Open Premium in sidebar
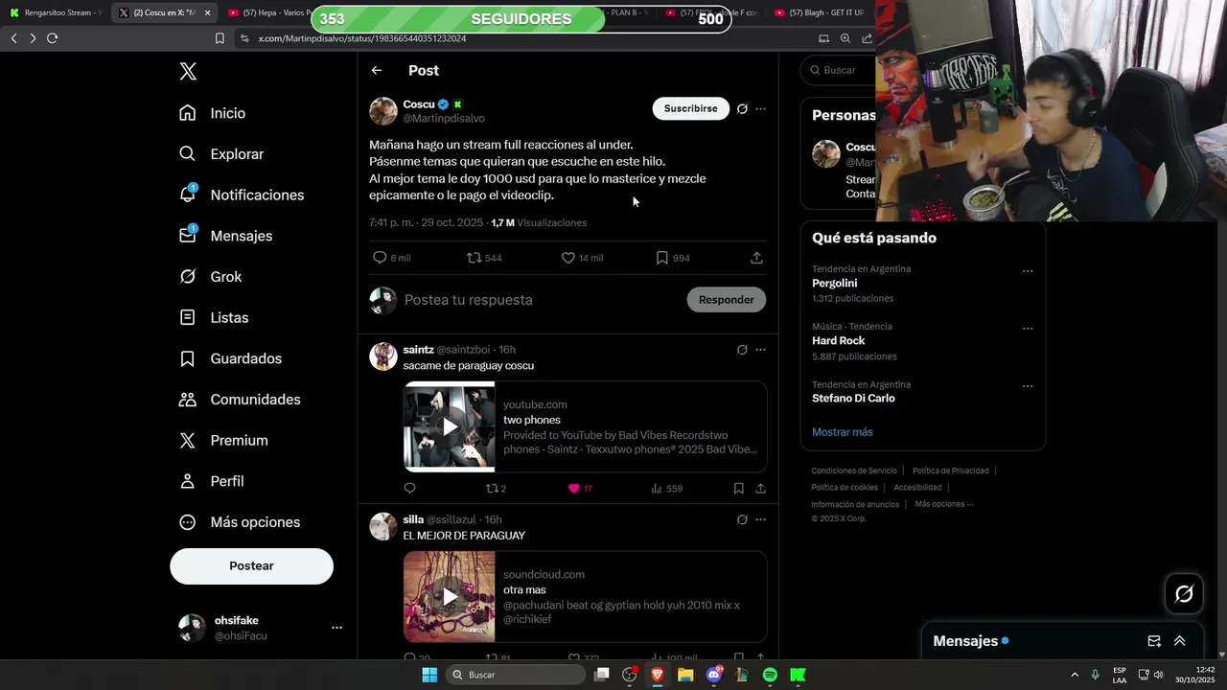Image resolution: width=1227 pixels, height=690 pixels. coord(223,441)
